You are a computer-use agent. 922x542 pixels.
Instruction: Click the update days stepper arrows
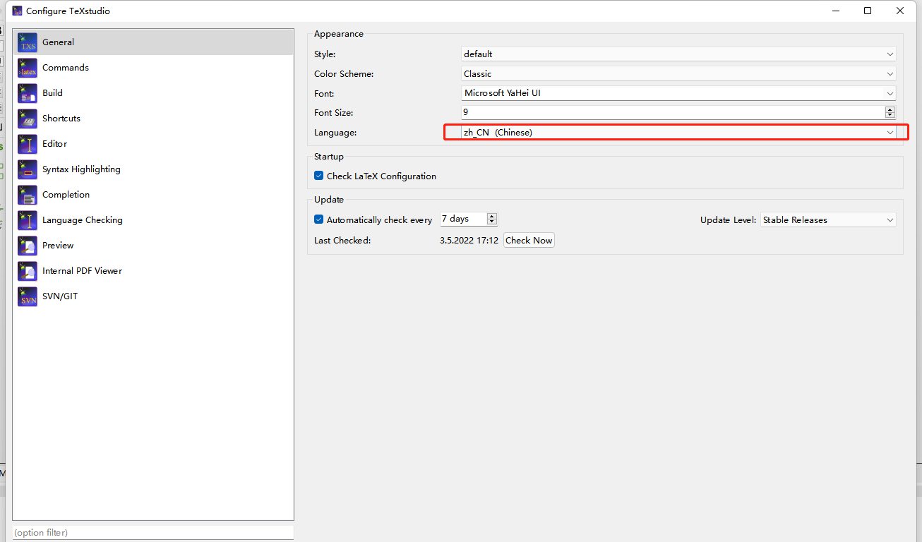point(492,219)
